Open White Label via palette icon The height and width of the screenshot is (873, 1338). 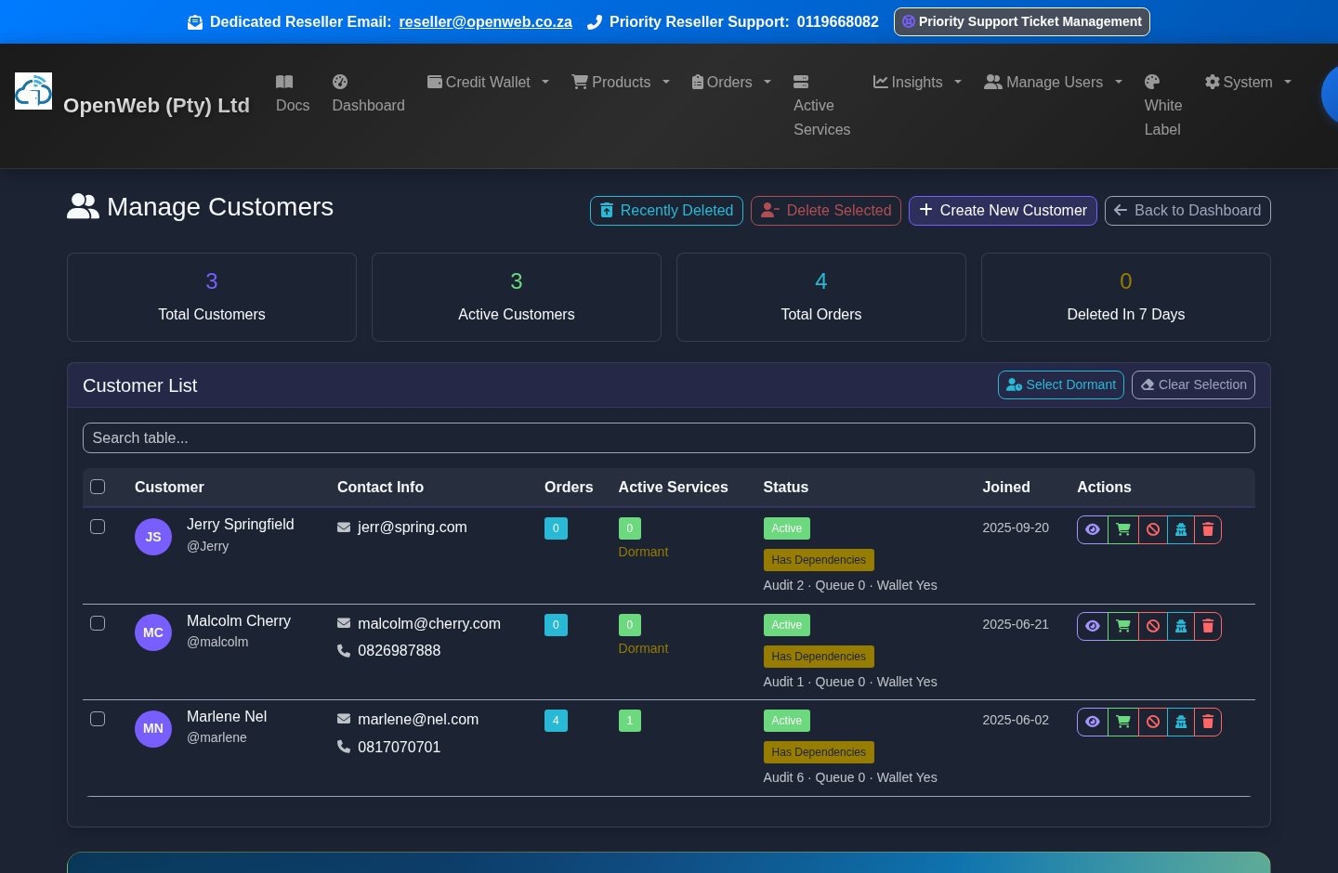point(1152,82)
